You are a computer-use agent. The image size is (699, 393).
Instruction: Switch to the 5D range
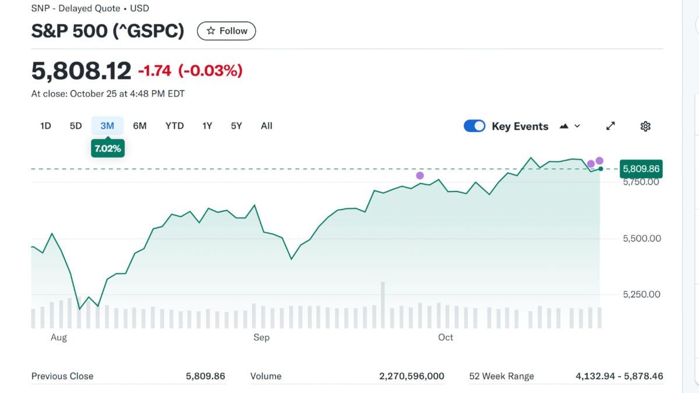(76, 126)
